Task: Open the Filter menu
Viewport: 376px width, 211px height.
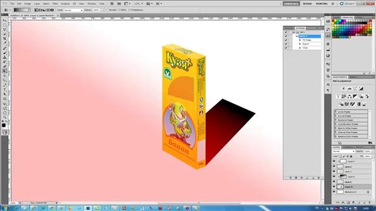Action: (x=55, y=4)
